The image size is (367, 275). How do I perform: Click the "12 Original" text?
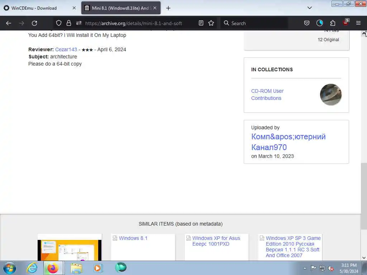tap(328, 40)
